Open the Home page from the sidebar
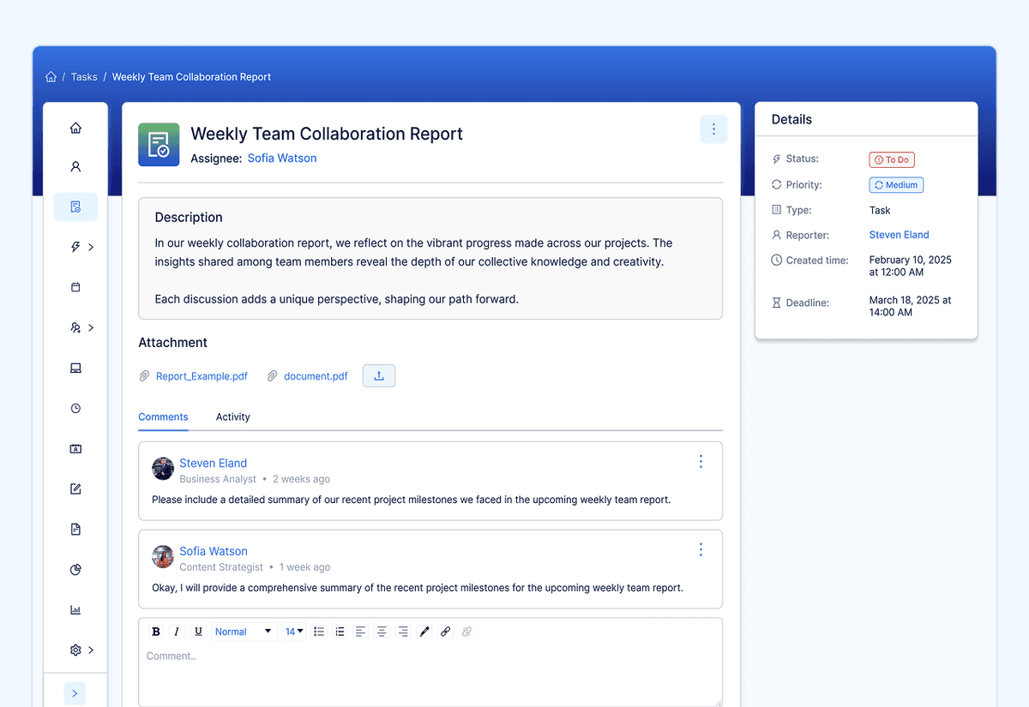Viewport: 1029px width, 707px height. [x=75, y=129]
